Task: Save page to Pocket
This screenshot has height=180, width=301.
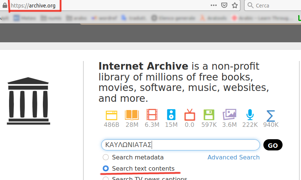Action: [224, 6]
